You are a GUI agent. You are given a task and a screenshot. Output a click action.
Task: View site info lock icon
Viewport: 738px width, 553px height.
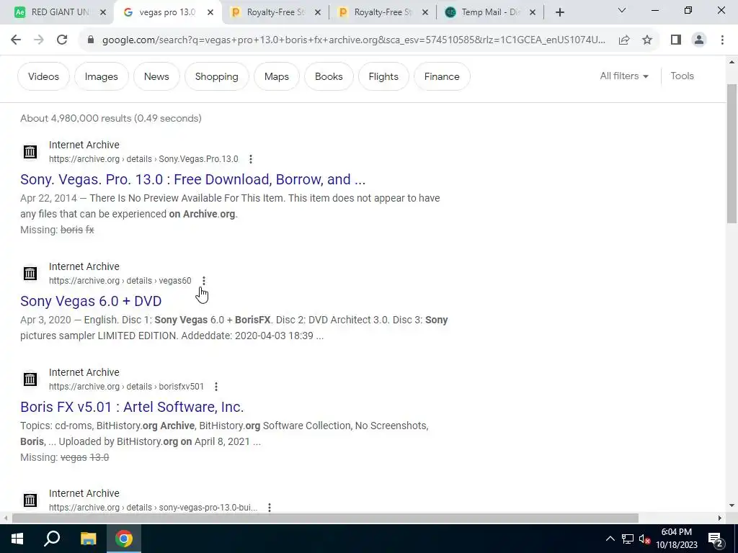pyautogui.click(x=91, y=40)
